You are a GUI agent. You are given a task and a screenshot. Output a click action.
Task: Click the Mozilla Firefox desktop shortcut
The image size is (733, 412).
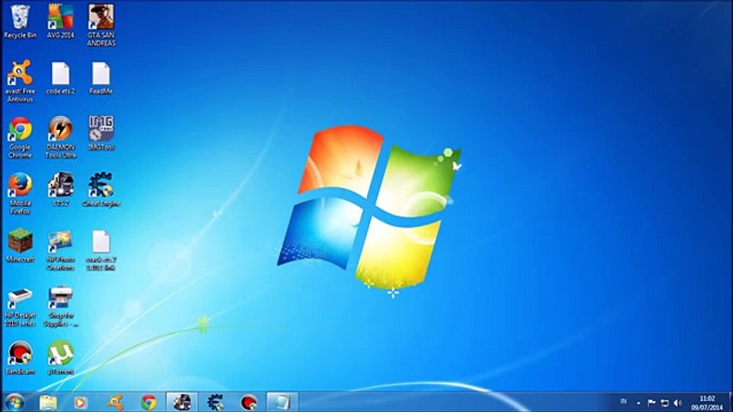coord(20,193)
